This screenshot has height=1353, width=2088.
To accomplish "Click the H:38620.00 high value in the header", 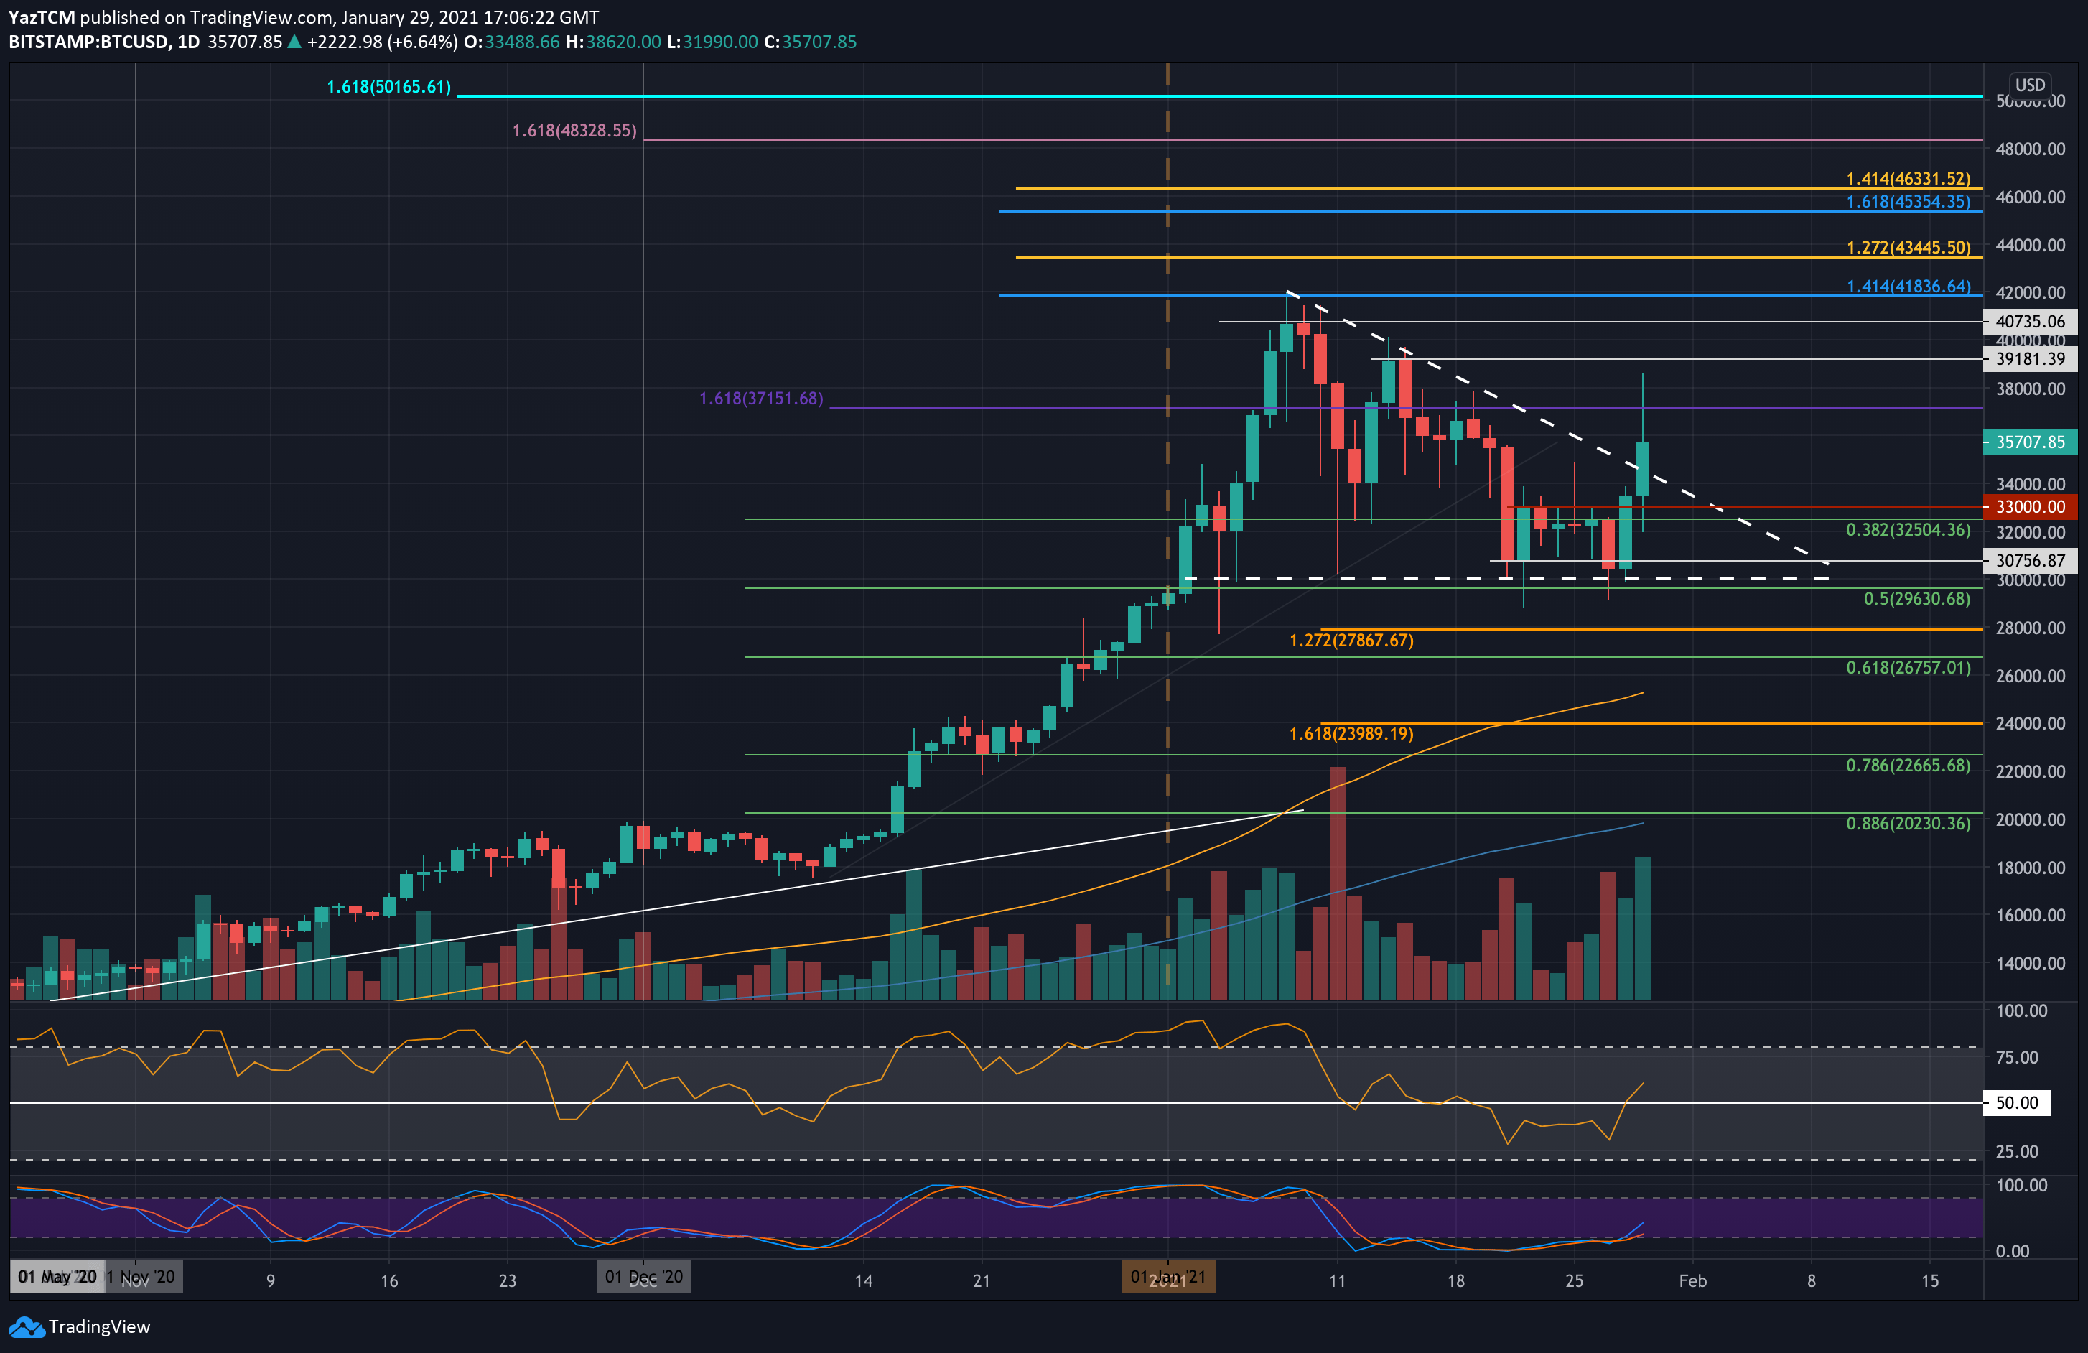I will [x=613, y=42].
